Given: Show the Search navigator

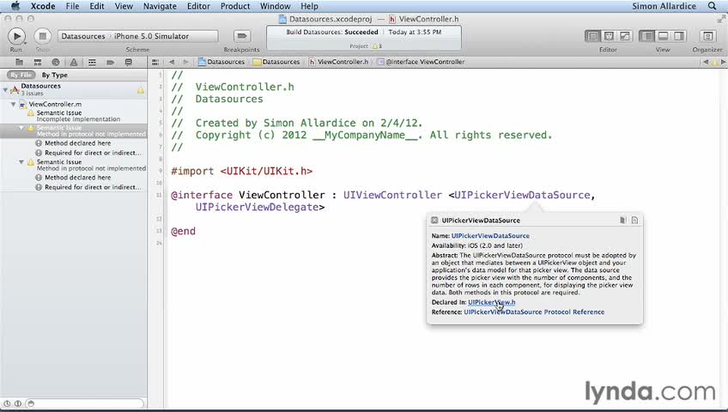Looking at the screenshot, I should [56, 62].
